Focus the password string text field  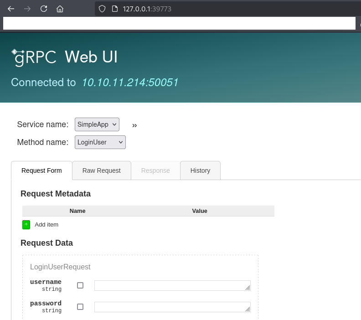[172, 307]
